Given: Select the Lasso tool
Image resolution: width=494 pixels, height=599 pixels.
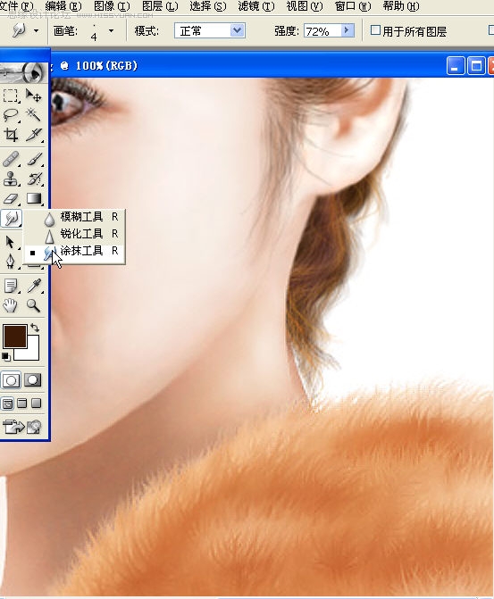Looking at the screenshot, I should tap(11, 115).
